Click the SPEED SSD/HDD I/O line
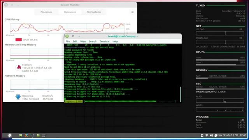The width and height of the screenshot is (249, 140). tap(211, 92)
